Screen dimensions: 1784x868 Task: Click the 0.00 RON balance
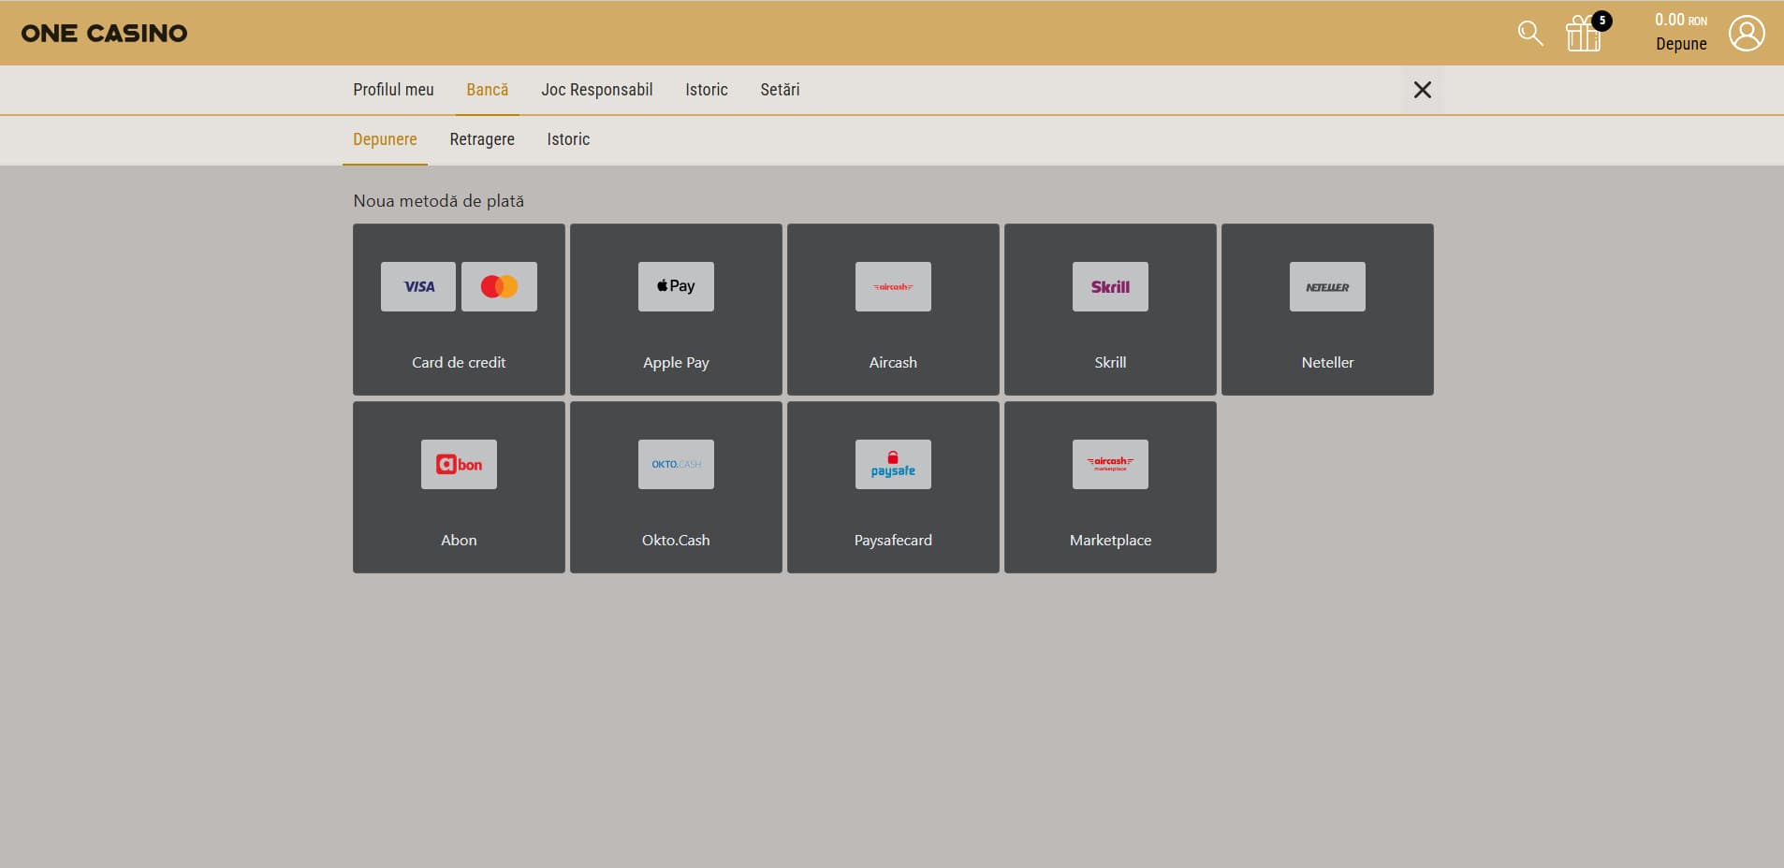click(x=1681, y=20)
